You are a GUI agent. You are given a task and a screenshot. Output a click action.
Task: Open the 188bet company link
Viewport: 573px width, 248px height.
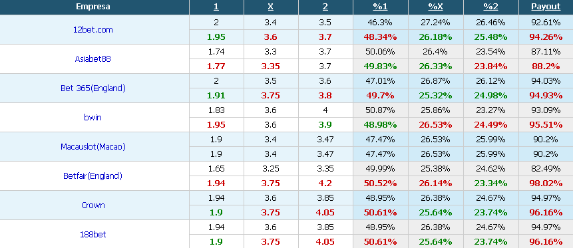tap(93, 234)
